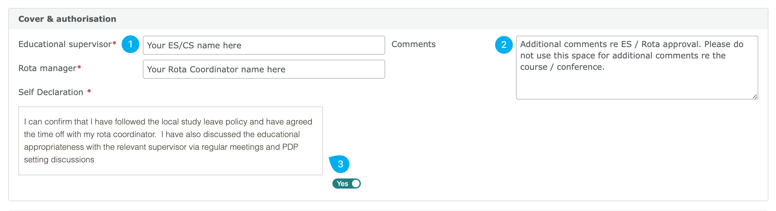Toggle the Self Declaration Yes switch
The image size is (776, 211).
click(347, 184)
